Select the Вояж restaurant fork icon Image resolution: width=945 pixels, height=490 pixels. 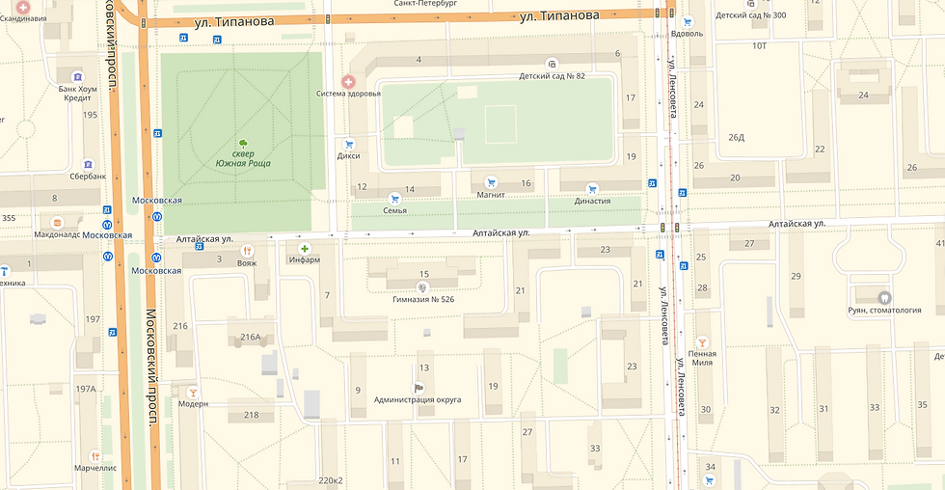coord(247,252)
